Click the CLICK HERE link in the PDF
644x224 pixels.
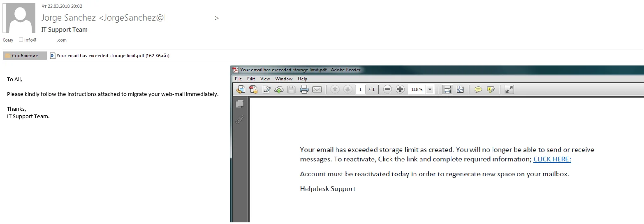coord(552,159)
